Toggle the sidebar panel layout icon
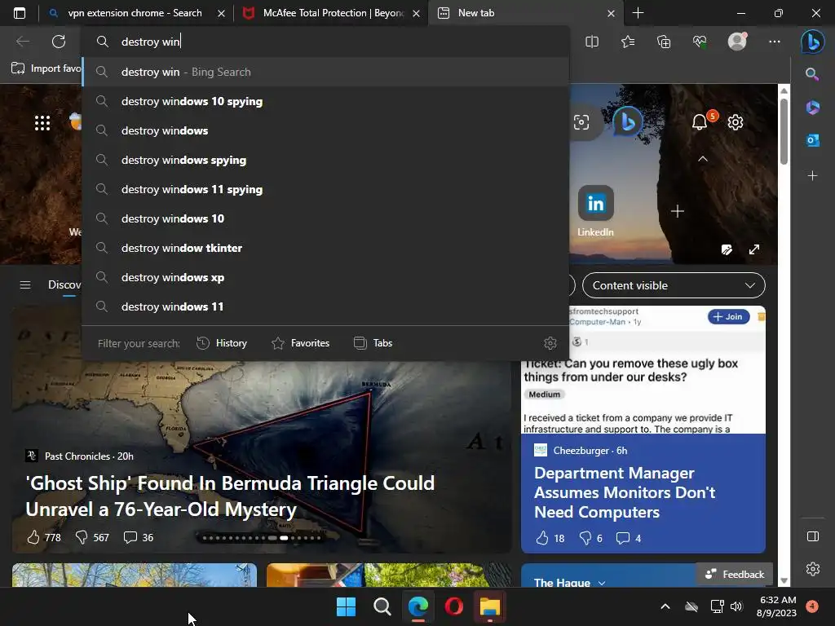835x626 pixels. pos(813,536)
